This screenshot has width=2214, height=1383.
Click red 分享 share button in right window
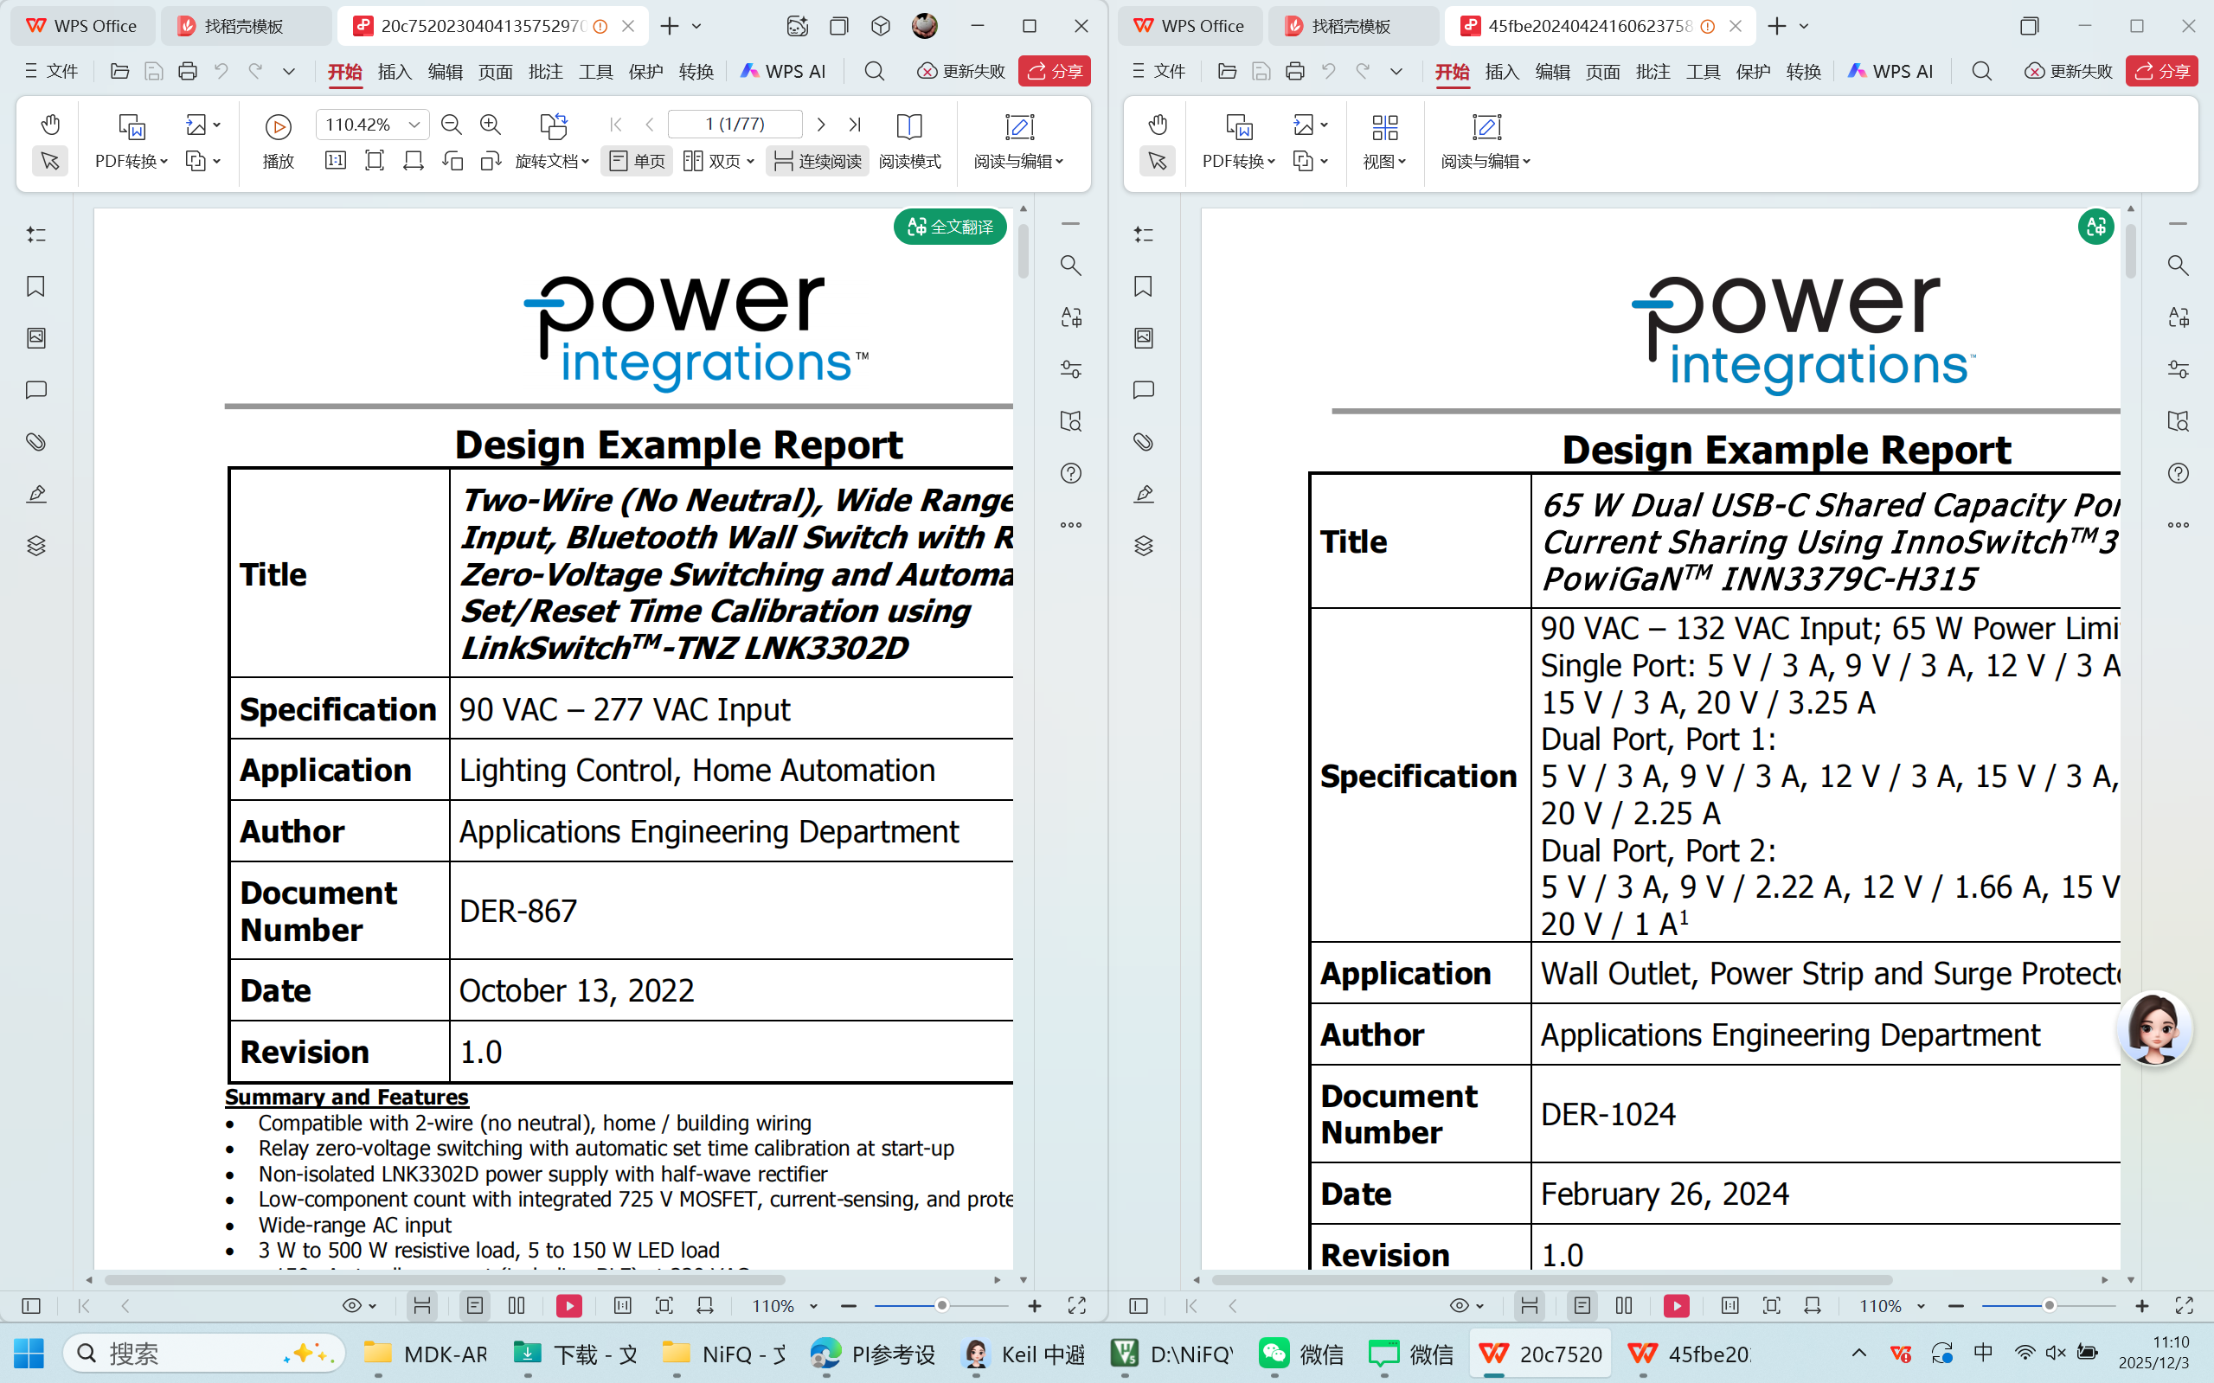click(2162, 71)
